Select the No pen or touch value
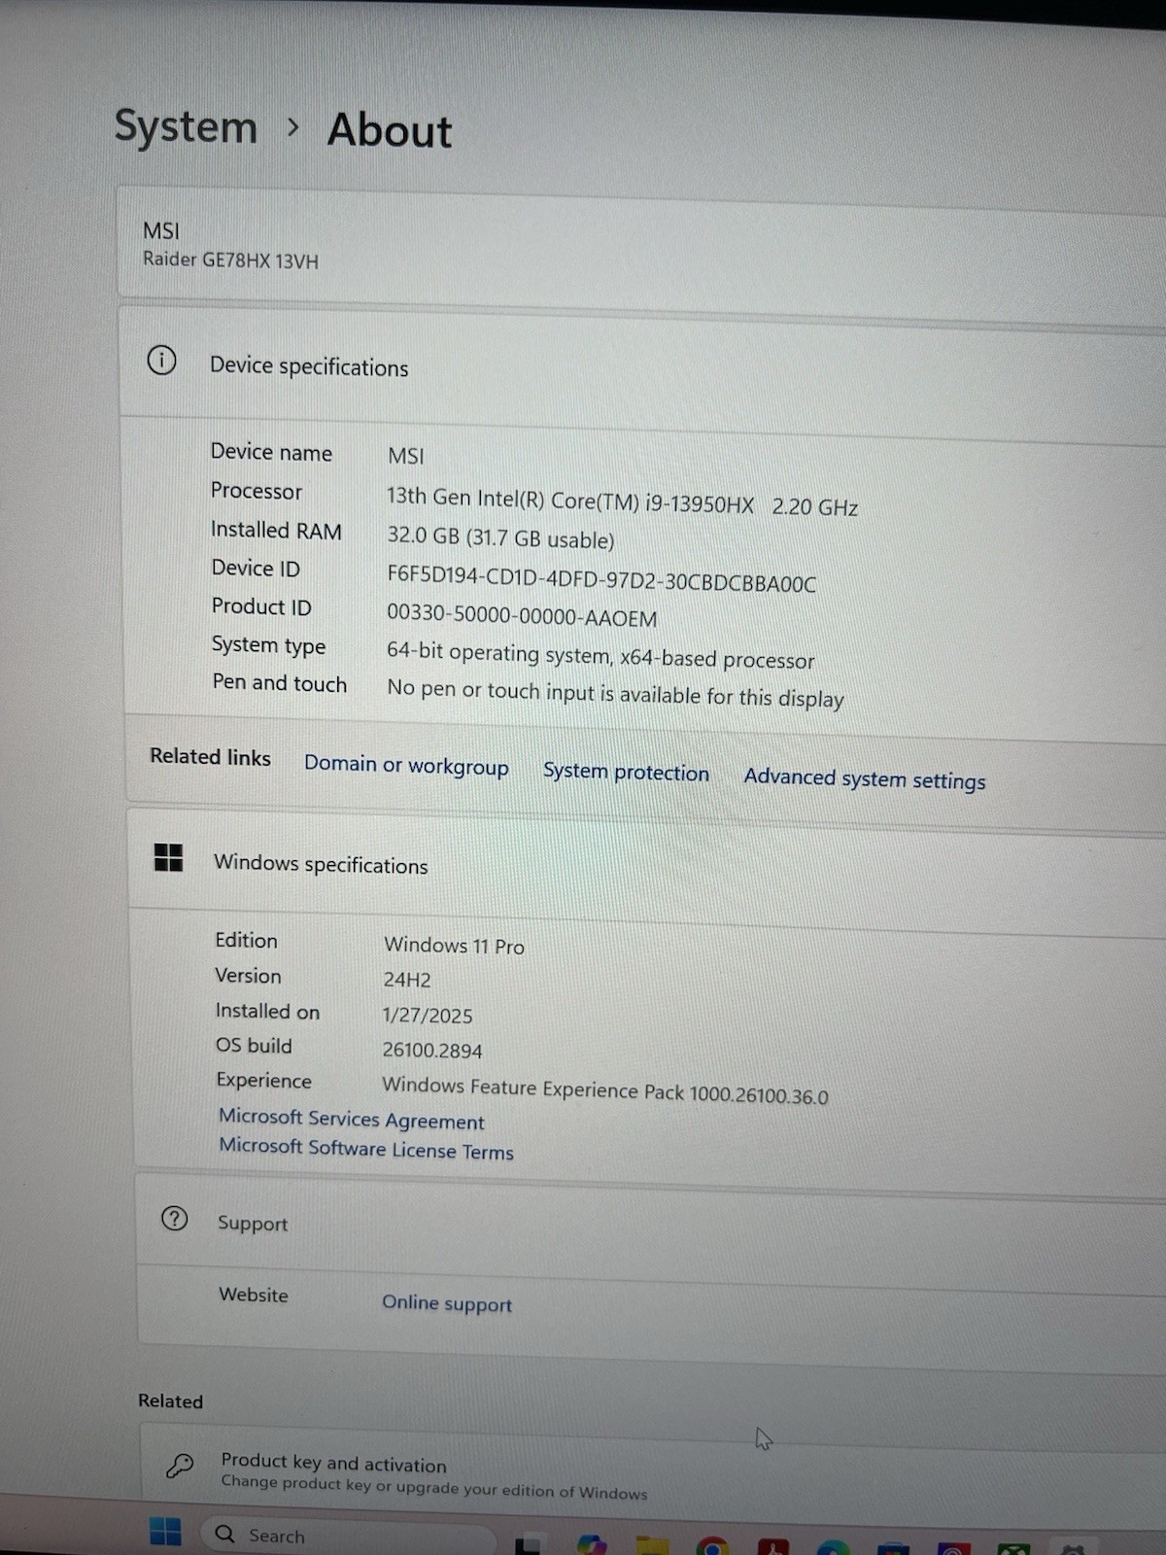This screenshot has width=1166, height=1555. tap(615, 693)
